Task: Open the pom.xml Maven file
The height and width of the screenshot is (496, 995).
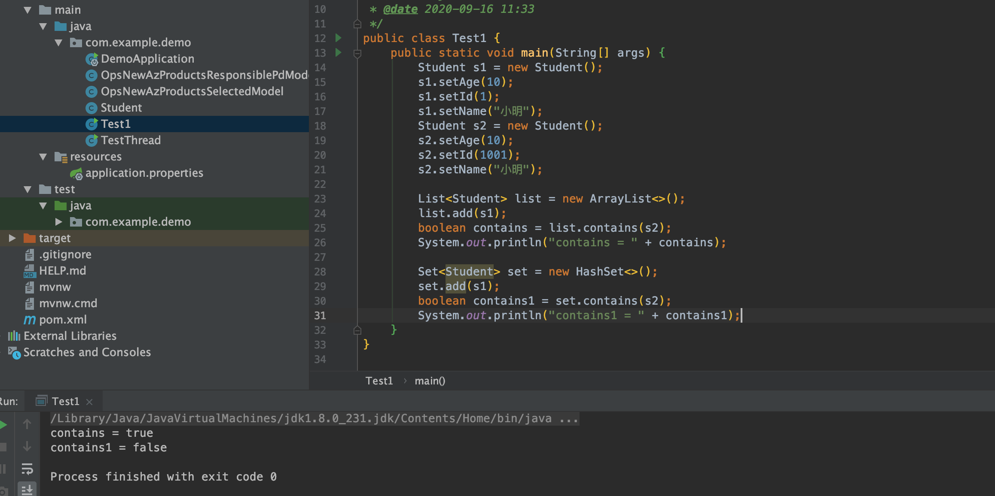Action: point(63,320)
